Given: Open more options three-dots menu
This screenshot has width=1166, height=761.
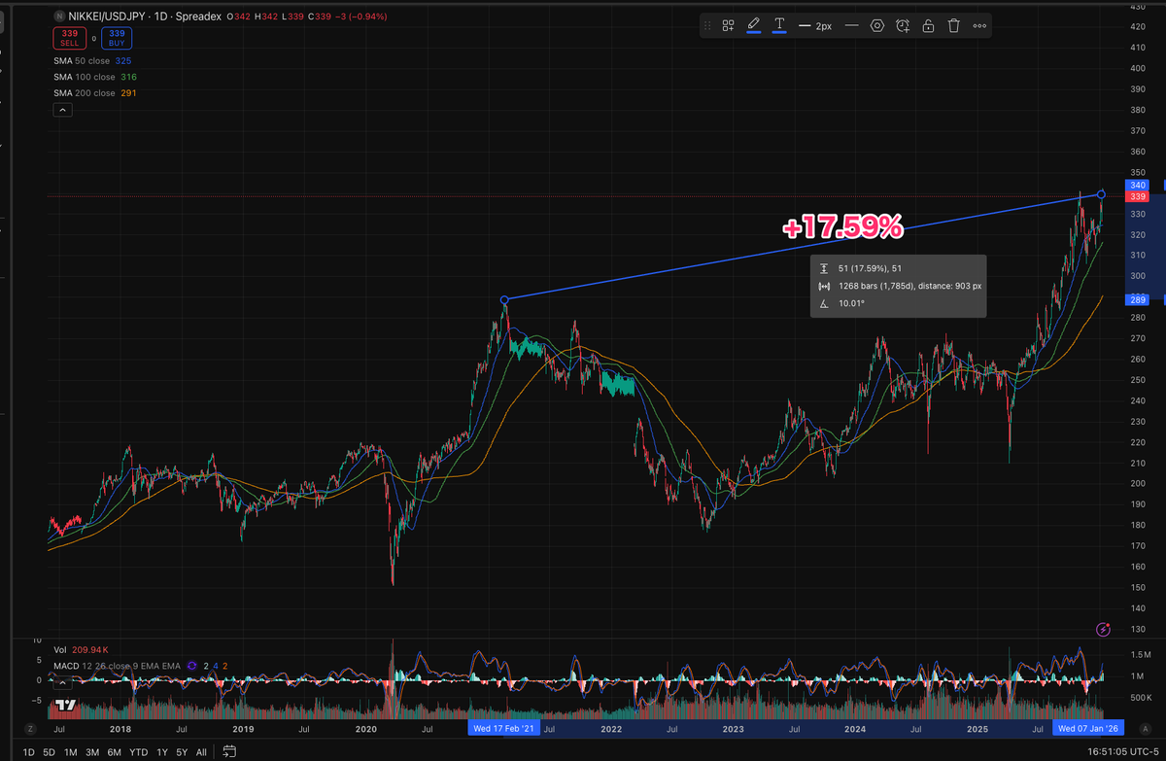Looking at the screenshot, I should (978, 26).
